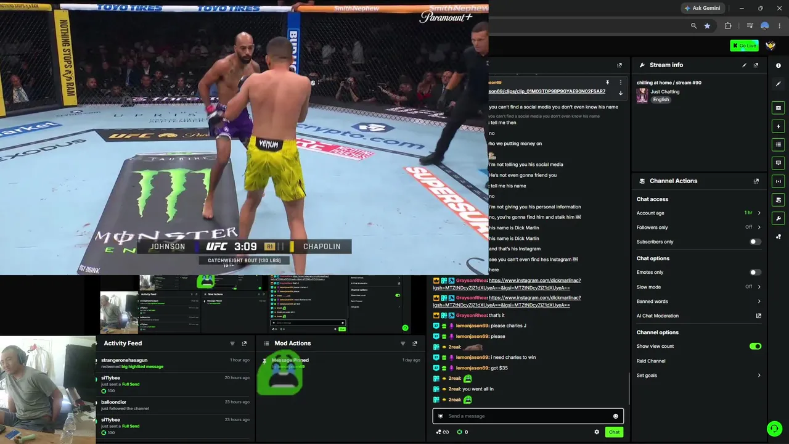
Task: Click the three-dots icon at sidebar bottom
Action: pyautogui.click(x=779, y=237)
